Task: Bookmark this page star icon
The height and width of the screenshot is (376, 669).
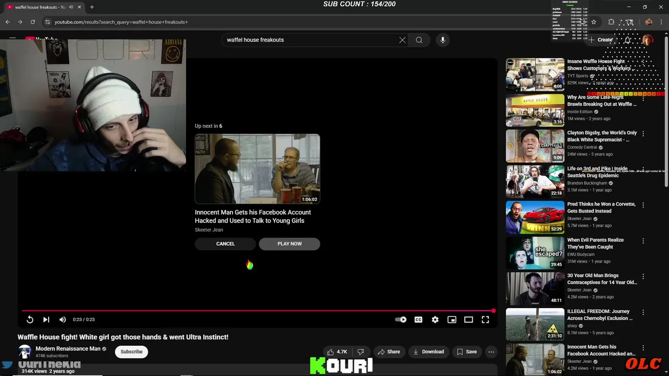Action: [594, 22]
